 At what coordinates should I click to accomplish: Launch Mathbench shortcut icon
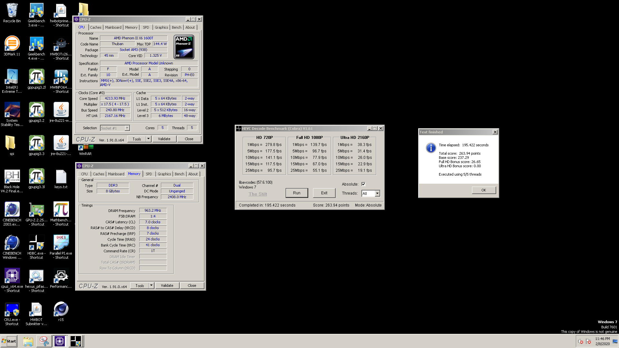(61, 214)
